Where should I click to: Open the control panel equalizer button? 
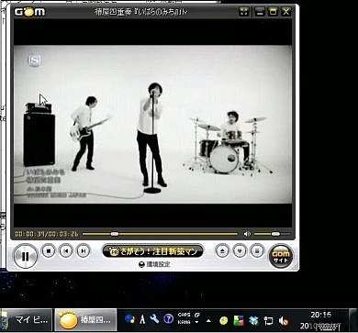point(240,251)
